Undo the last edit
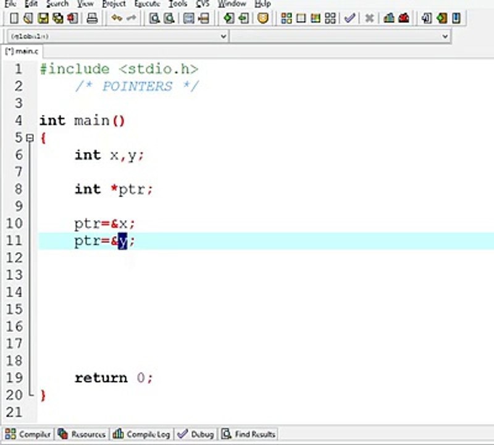Screen dimensions: 494x445 (x=117, y=18)
